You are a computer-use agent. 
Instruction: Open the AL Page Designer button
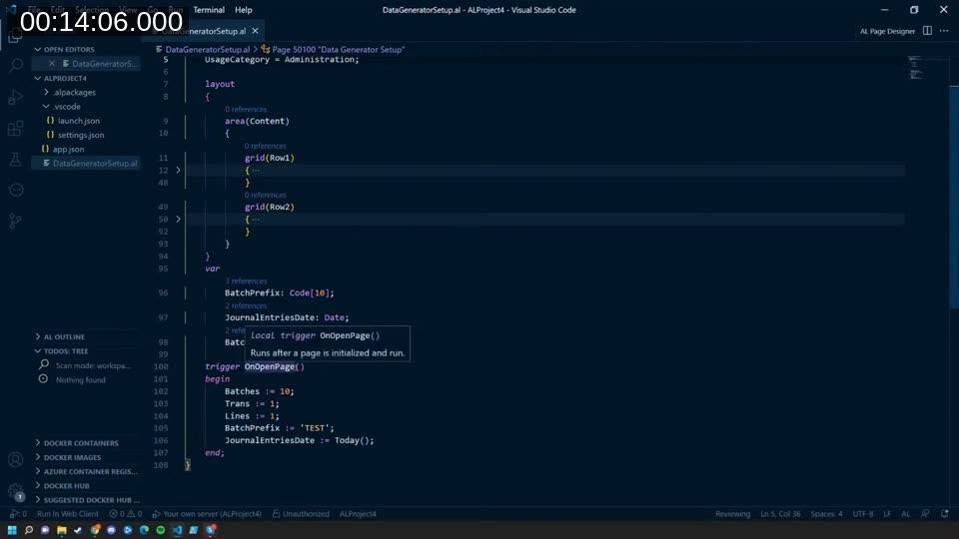pyautogui.click(x=887, y=31)
